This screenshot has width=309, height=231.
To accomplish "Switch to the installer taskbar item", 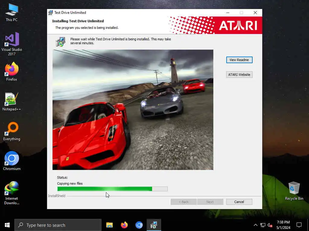I will click(x=154, y=225).
